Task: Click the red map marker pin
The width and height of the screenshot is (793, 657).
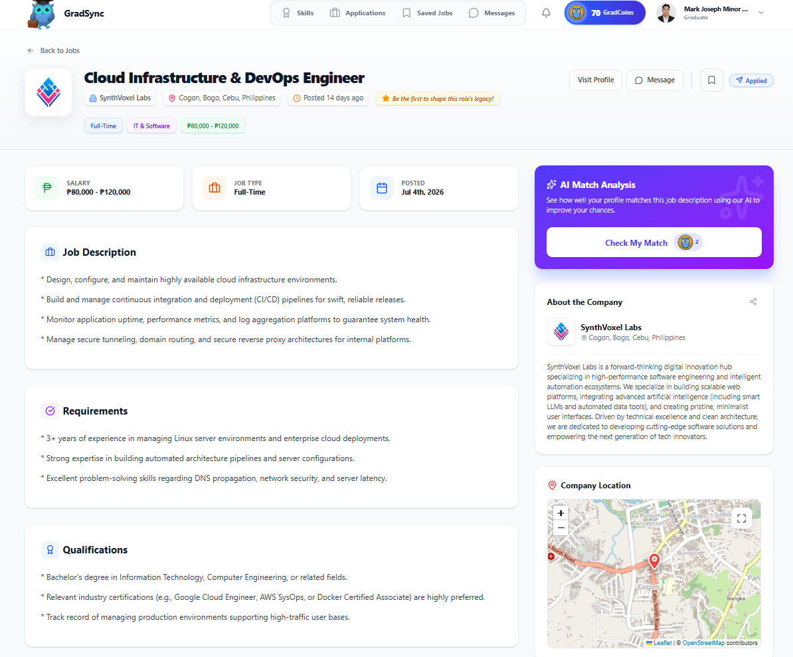Action: [654, 561]
